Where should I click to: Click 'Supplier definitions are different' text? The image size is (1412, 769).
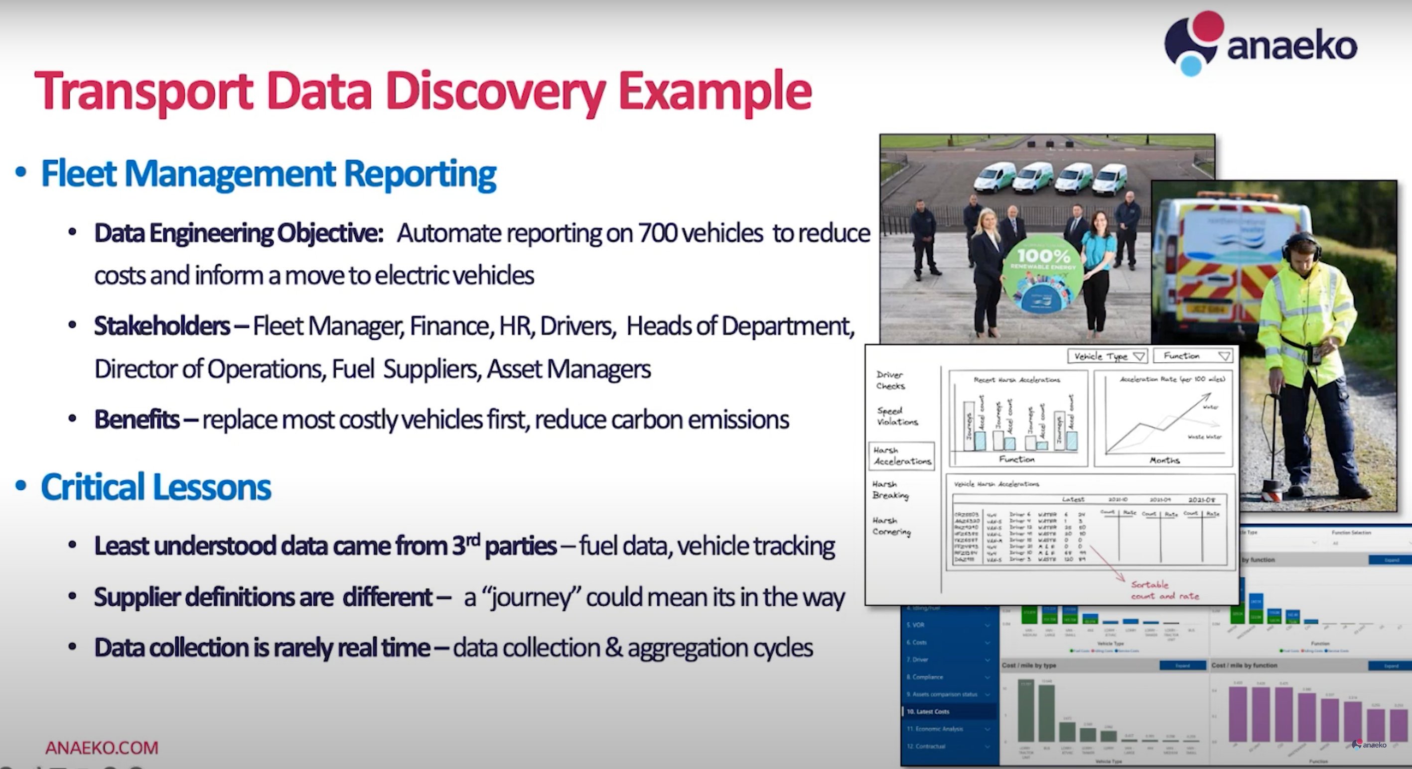coord(263,597)
